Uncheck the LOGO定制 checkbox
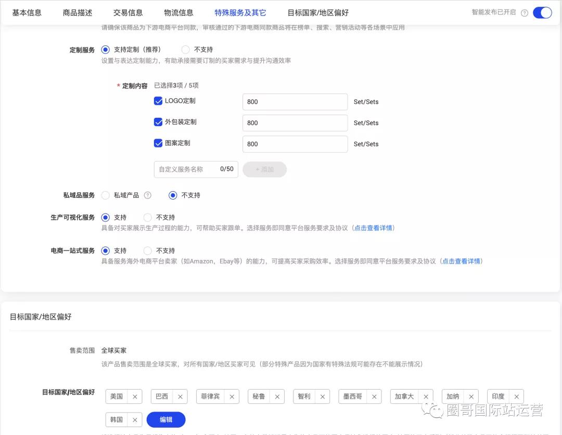This screenshot has width=562, height=435. click(x=159, y=101)
